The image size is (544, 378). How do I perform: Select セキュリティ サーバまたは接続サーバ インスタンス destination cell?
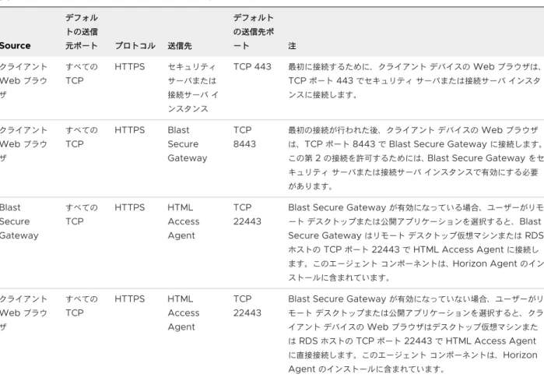click(193, 87)
